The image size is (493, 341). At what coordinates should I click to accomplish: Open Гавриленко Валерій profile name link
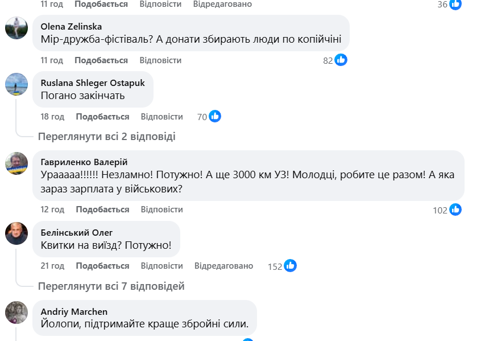tap(84, 162)
